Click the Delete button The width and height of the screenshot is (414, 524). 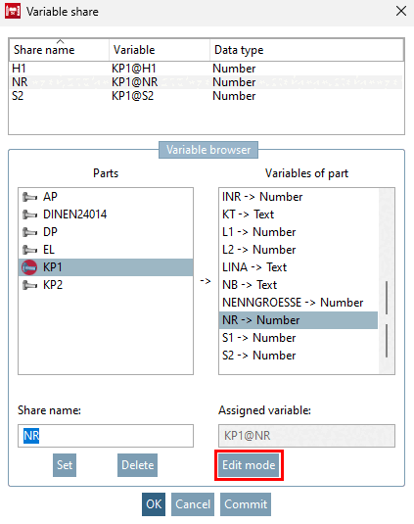tap(138, 465)
